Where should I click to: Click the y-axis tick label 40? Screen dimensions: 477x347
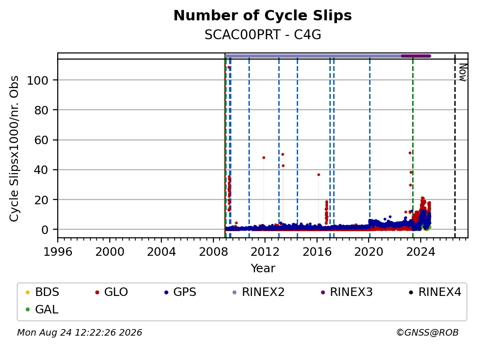[41, 170]
